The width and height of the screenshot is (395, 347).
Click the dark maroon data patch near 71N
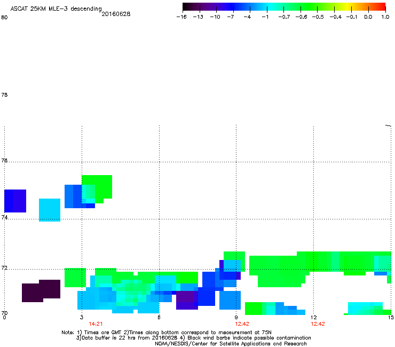tap(41, 291)
